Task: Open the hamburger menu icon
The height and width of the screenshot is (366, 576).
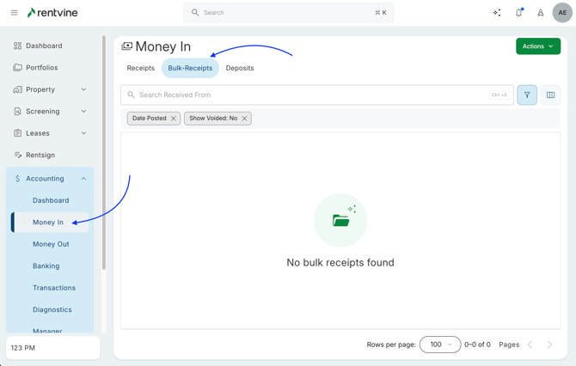Action: pos(14,13)
